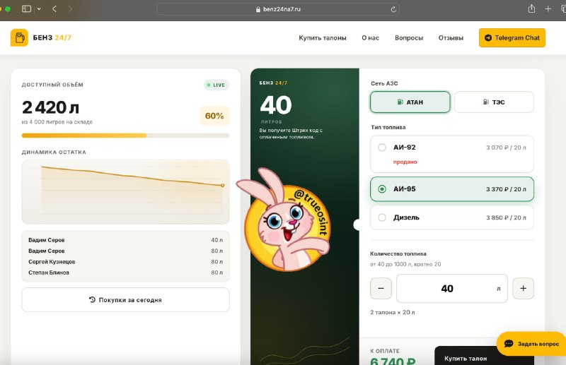
Task: Click the Степан Блинов purchase row
Action: [125, 273]
